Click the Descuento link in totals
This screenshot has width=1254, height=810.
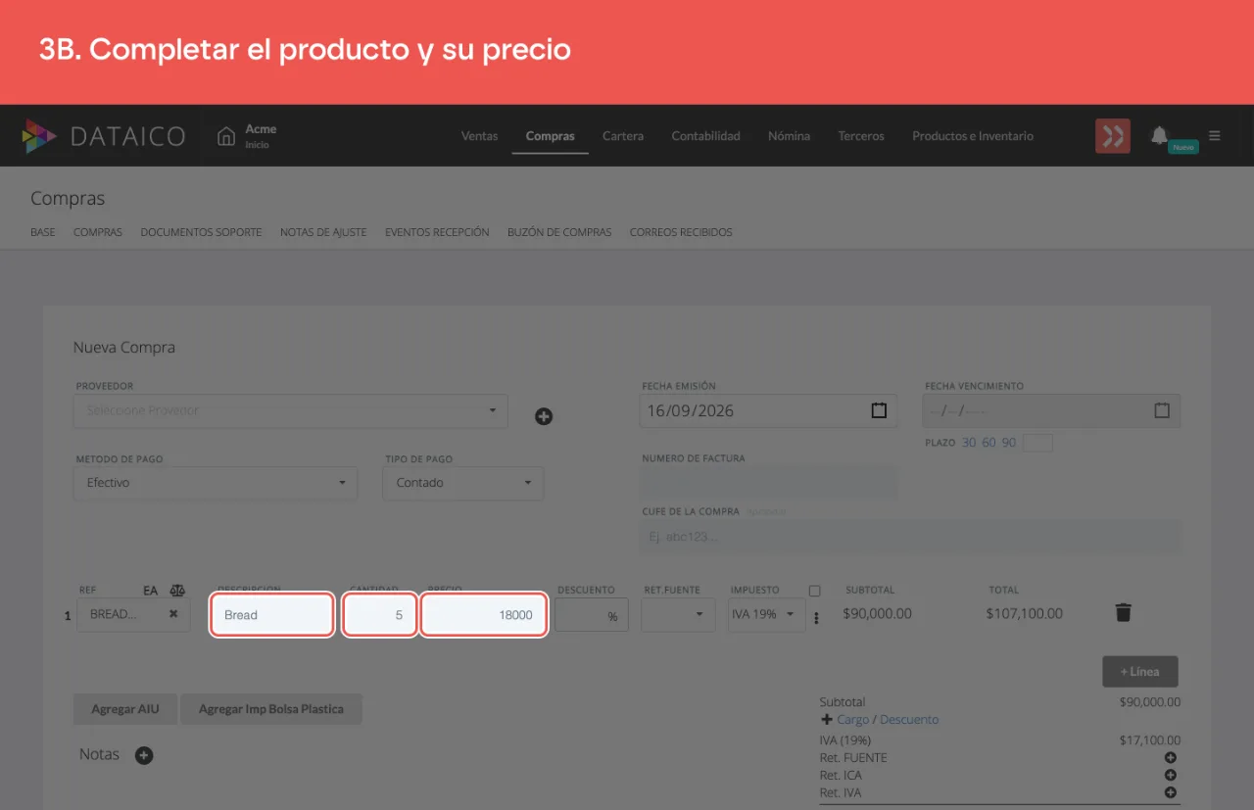[909, 719]
